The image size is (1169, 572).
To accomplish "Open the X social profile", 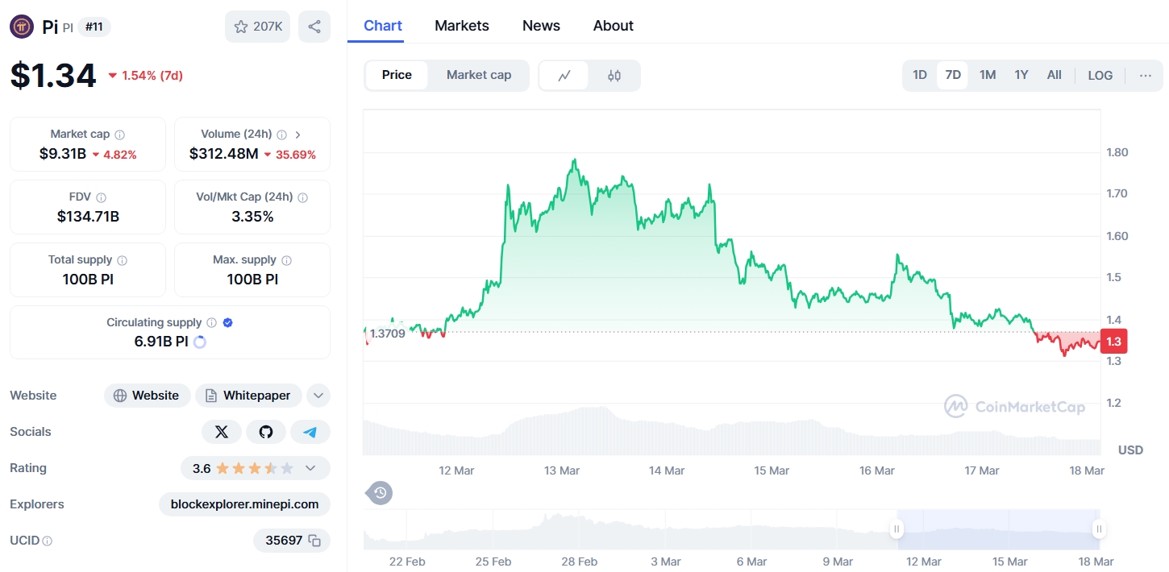I will click(x=222, y=432).
